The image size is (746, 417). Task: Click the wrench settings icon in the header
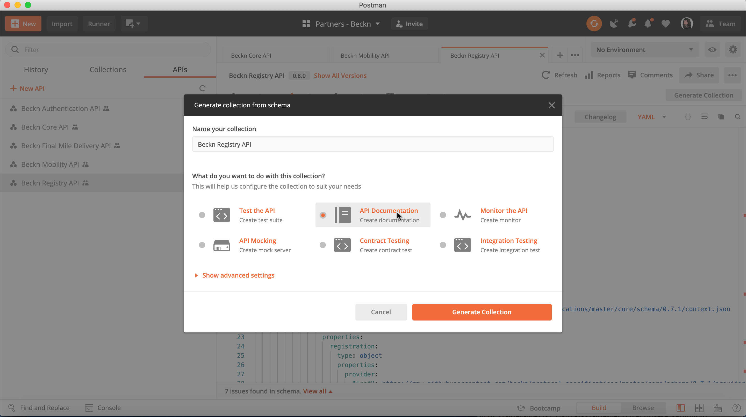tap(632, 24)
